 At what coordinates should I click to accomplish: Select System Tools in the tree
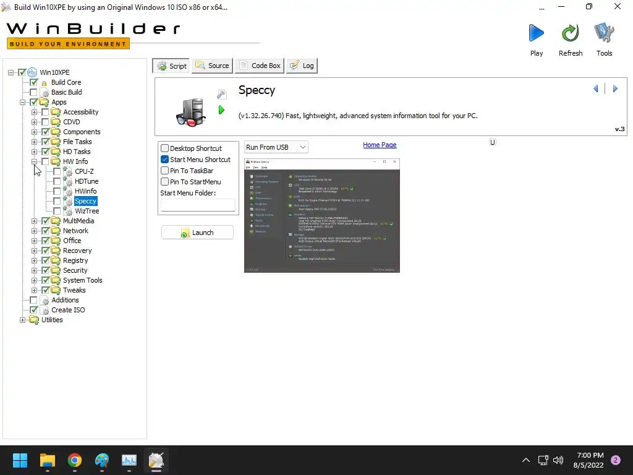click(x=82, y=280)
